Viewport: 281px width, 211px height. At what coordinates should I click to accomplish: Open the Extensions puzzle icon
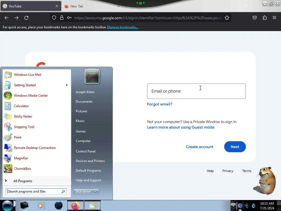(265, 18)
